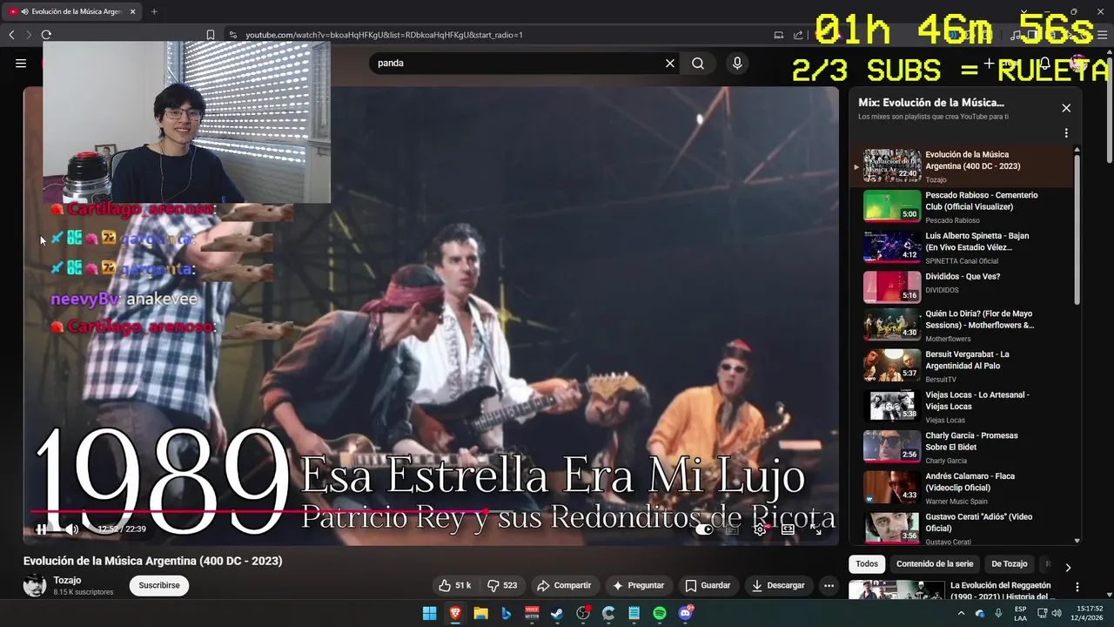Open 'Andrés Calamaro - Flaca' video

(x=962, y=487)
